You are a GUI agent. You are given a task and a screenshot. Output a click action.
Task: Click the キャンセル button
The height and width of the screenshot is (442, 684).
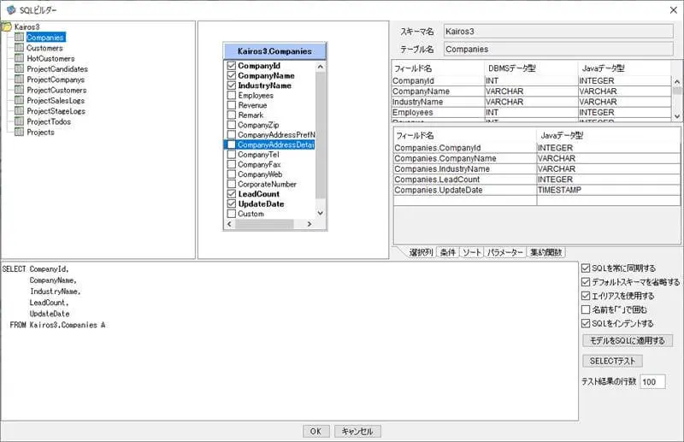(x=357, y=431)
